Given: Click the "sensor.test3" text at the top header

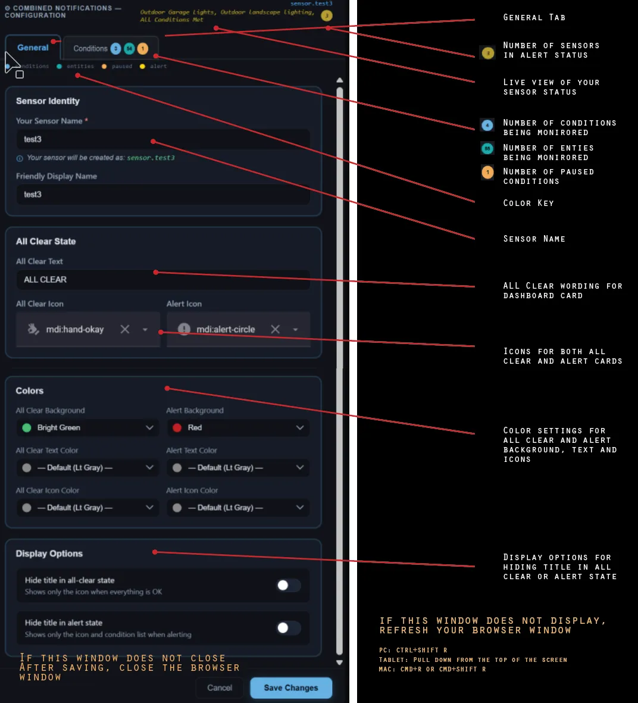Looking at the screenshot, I should (311, 4).
